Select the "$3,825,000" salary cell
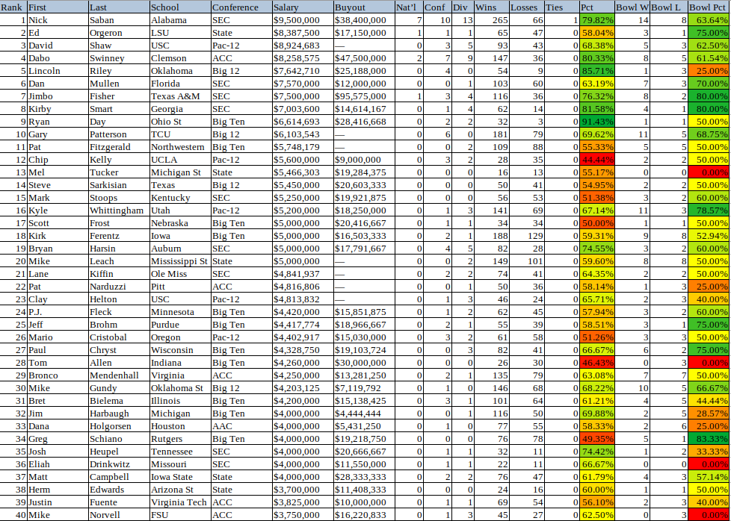 point(303,502)
